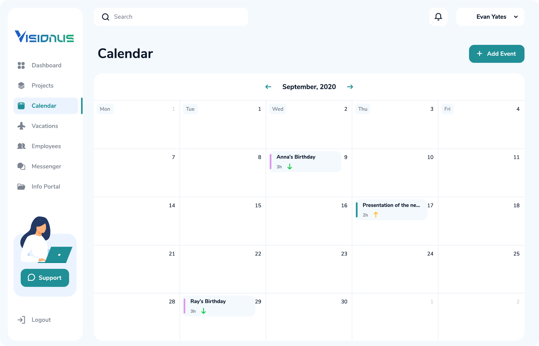
Task: Select the Projects sidebar icon
Action: click(21, 85)
